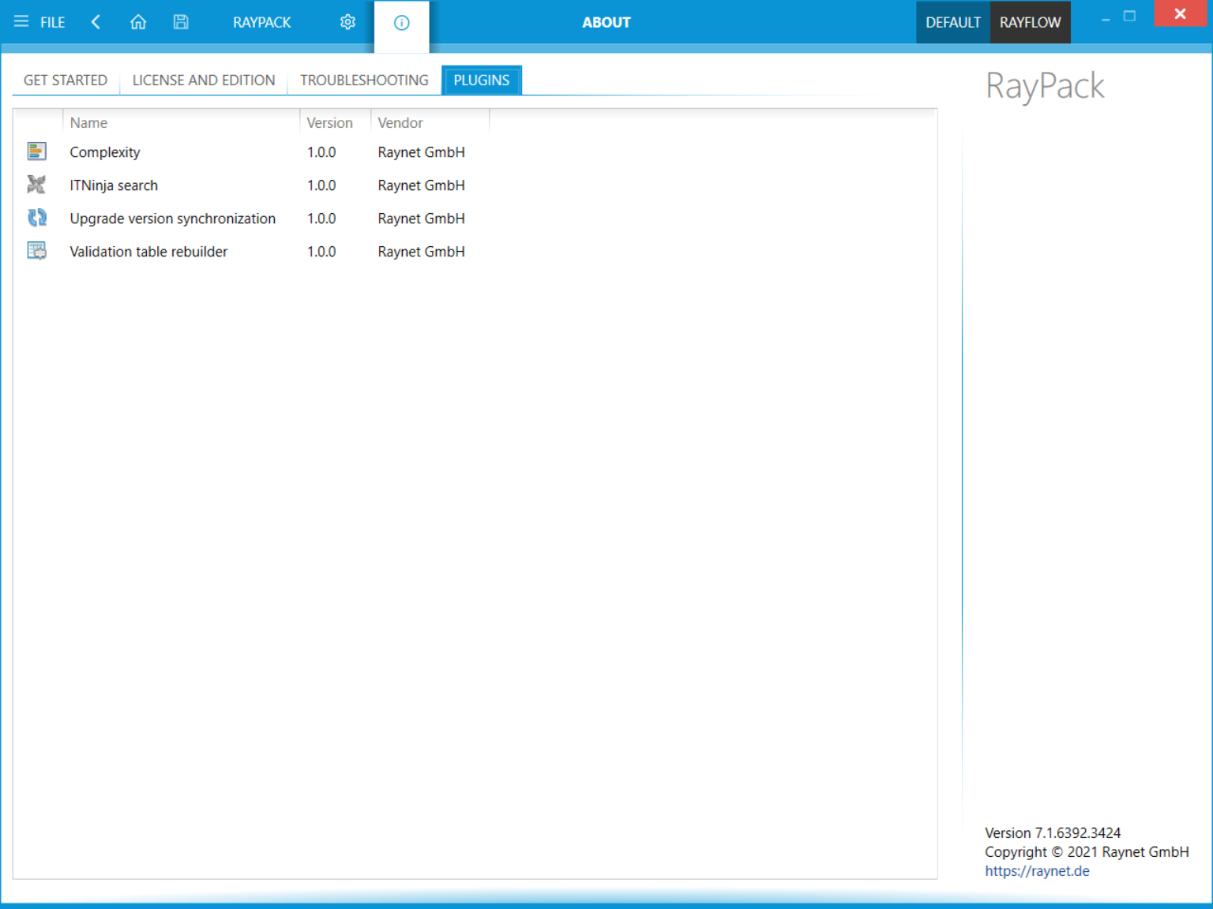Open the settings gear icon
Screen dimensions: 1213x909
(347, 22)
